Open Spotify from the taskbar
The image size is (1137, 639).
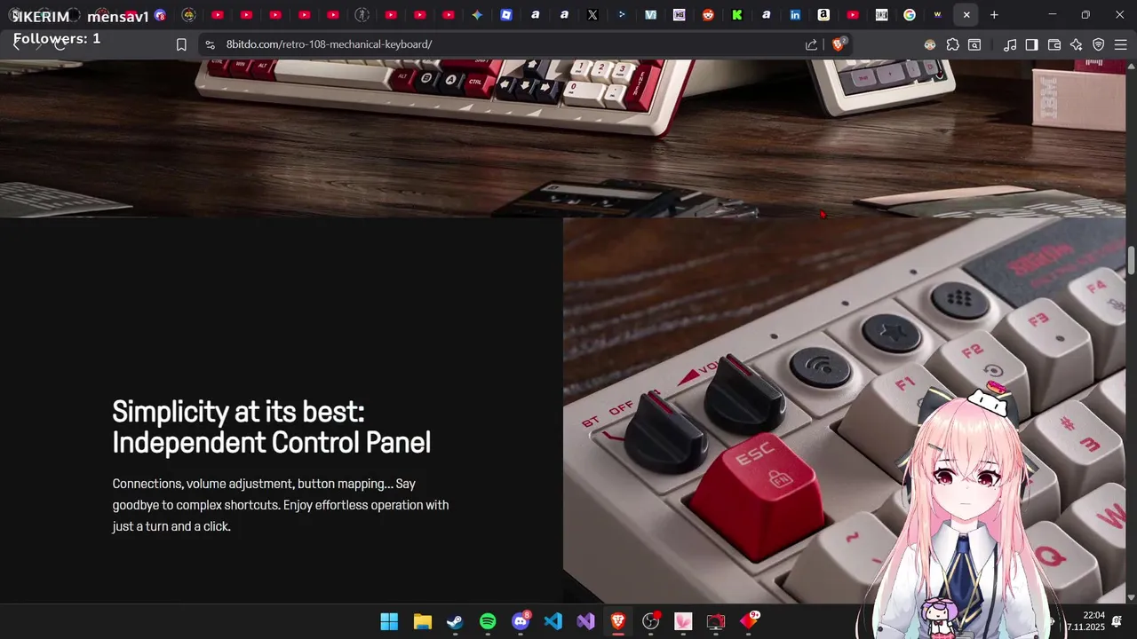click(488, 621)
